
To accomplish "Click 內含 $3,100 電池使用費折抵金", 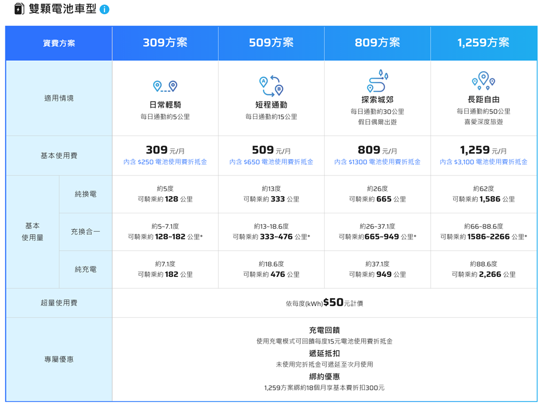I will [x=483, y=162].
